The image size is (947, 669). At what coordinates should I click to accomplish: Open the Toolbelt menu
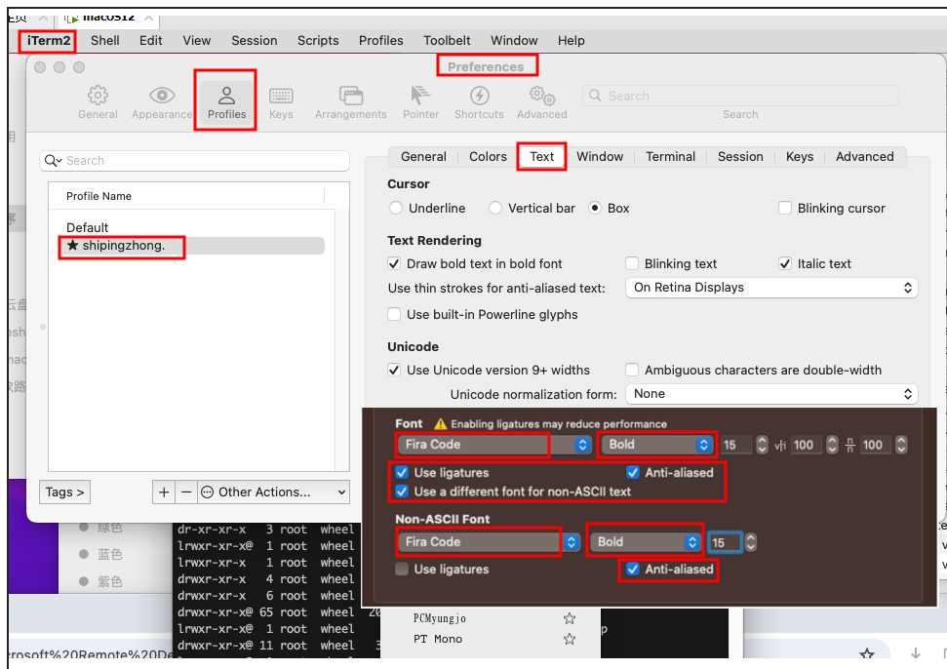click(447, 40)
